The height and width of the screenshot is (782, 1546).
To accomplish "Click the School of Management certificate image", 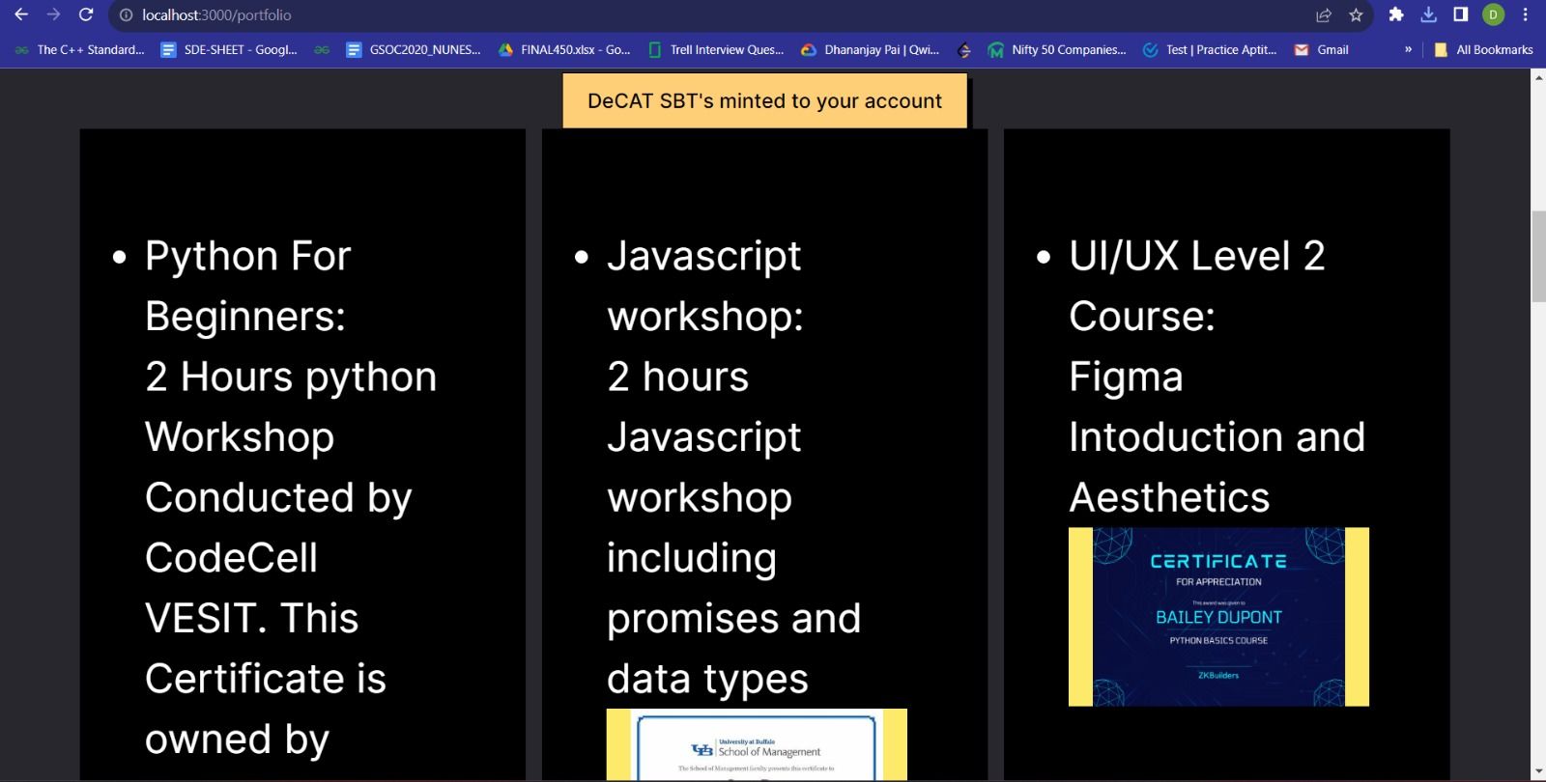I will click(757, 744).
